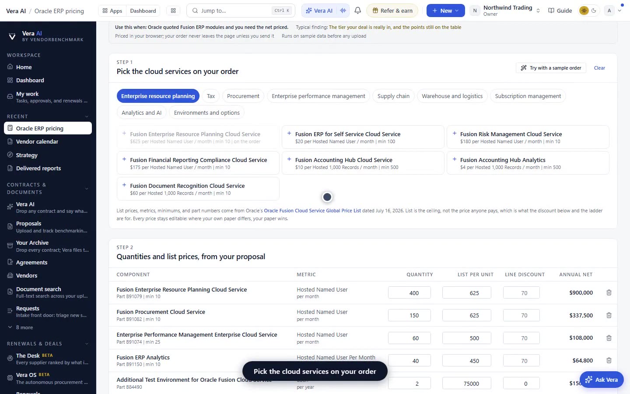Switch to the Supply chain tab
The width and height of the screenshot is (630, 394).
tap(393, 96)
